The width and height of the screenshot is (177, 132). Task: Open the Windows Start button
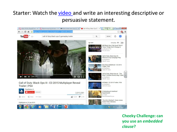(x=20, y=107)
